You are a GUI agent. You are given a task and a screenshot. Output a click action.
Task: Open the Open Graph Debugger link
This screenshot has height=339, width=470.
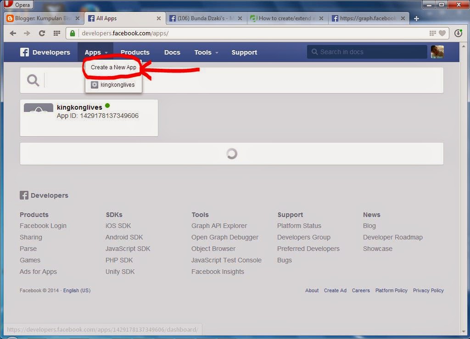(225, 237)
